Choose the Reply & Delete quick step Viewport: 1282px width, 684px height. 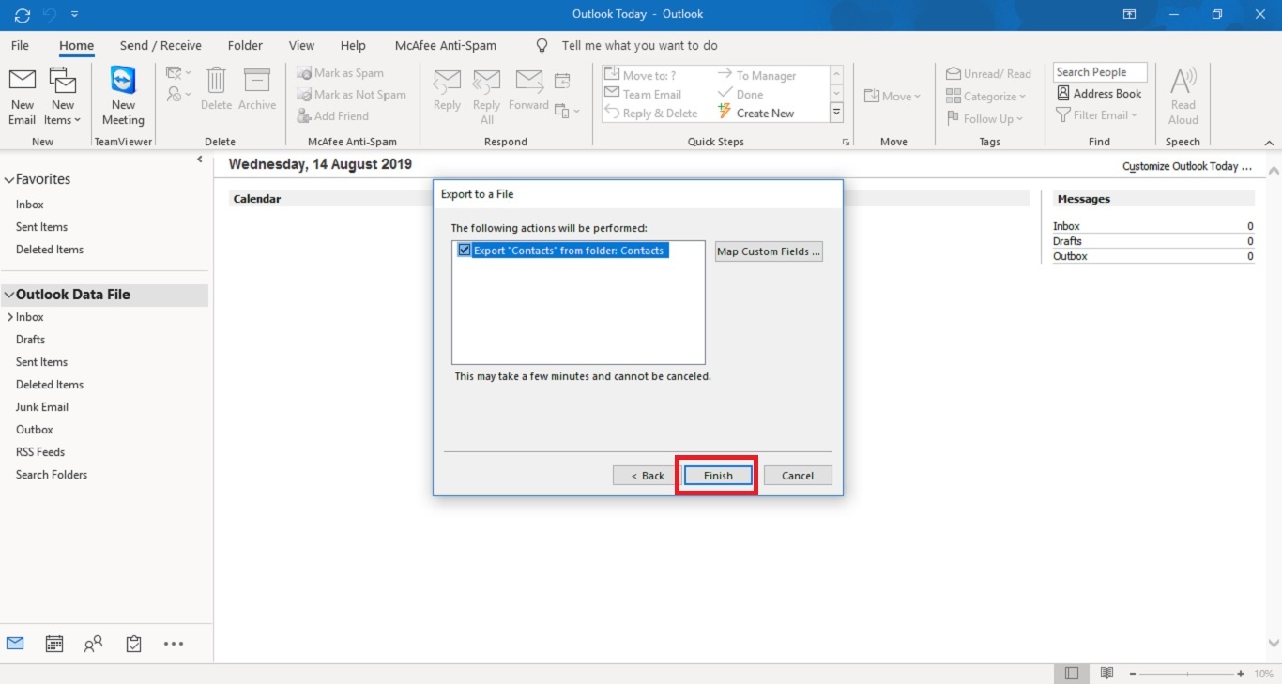pos(650,114)
